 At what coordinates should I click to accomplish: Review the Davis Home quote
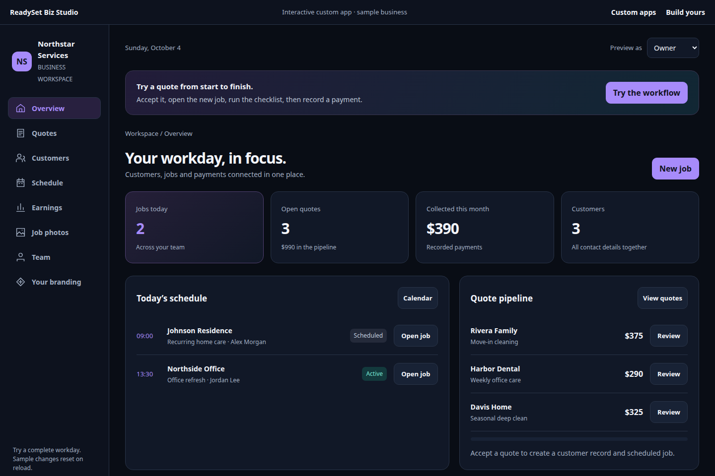pyautogui.click(x=668, y=412)
